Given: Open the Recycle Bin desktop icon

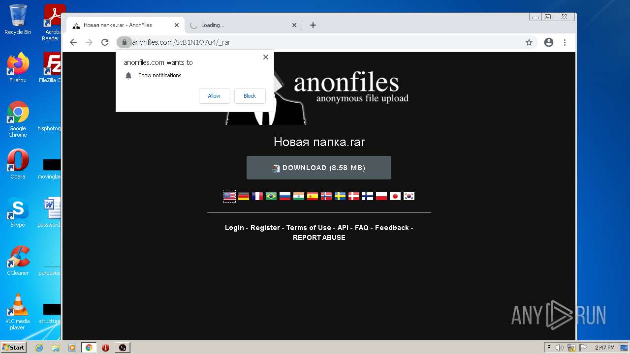Looking at the screenshot, I should pyautogui.click(x=18, y=20).
